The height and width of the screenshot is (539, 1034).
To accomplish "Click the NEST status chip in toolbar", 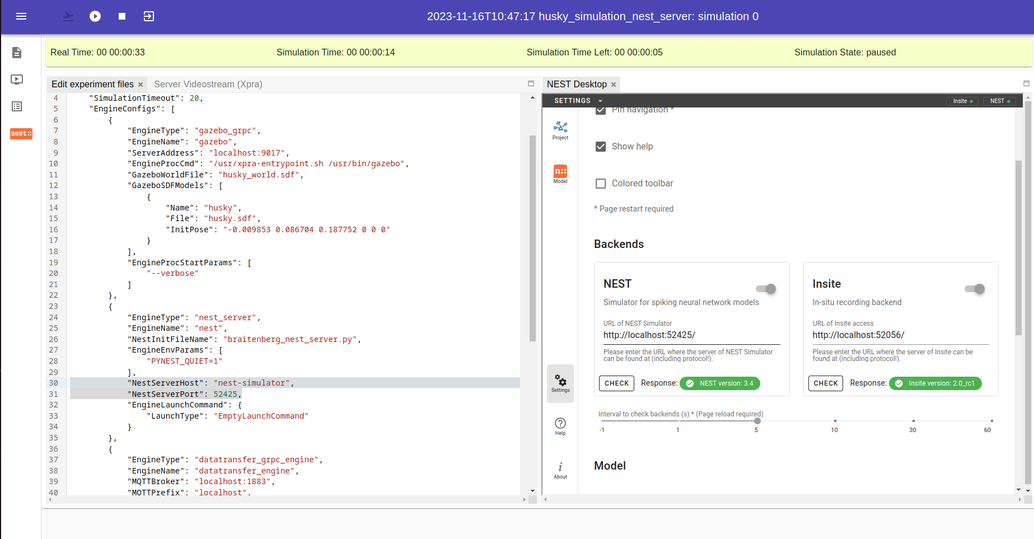I will click(x=1000, y=101).
